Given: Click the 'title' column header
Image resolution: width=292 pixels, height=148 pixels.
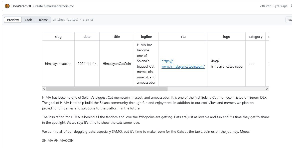Looking at the screenshot, I should point(117,37).
